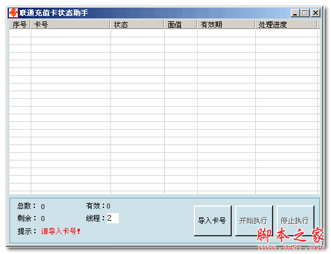Click the 停止执行 button
Image resolution: width=331 pixels, height=254 pixels.
(296, 221)
